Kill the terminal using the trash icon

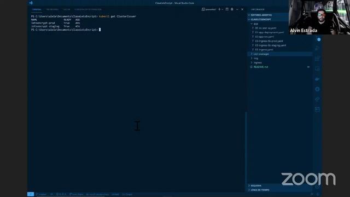click(x=232, y=9)
